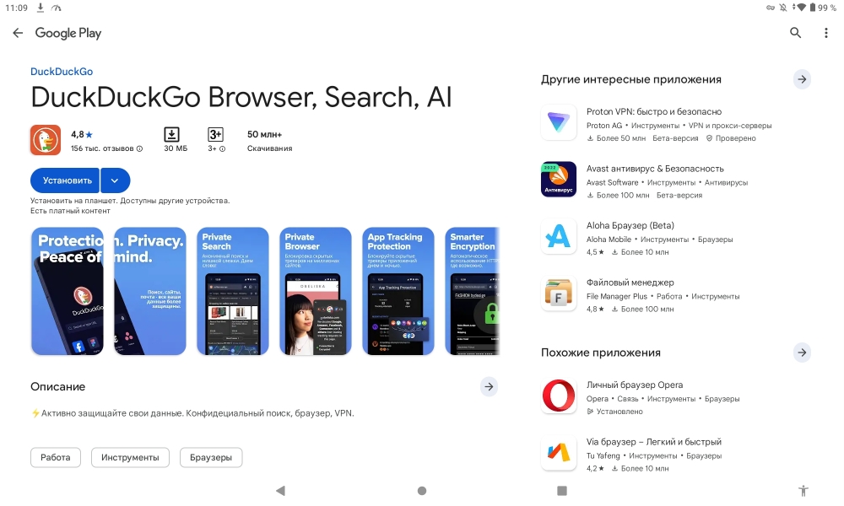
Task: Tap the back arrow next to Google Play
Action: pyautogui.click(x=18, y=33)
